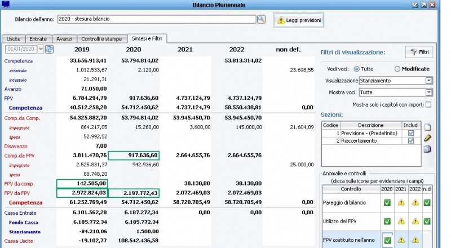Select the Tutte radio button
This screenshot has height=248, width=451.
pyautogui.click(x=356, y=69)
